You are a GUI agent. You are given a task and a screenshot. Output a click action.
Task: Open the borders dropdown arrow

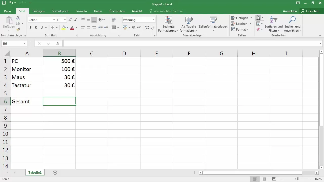point(57,28)
